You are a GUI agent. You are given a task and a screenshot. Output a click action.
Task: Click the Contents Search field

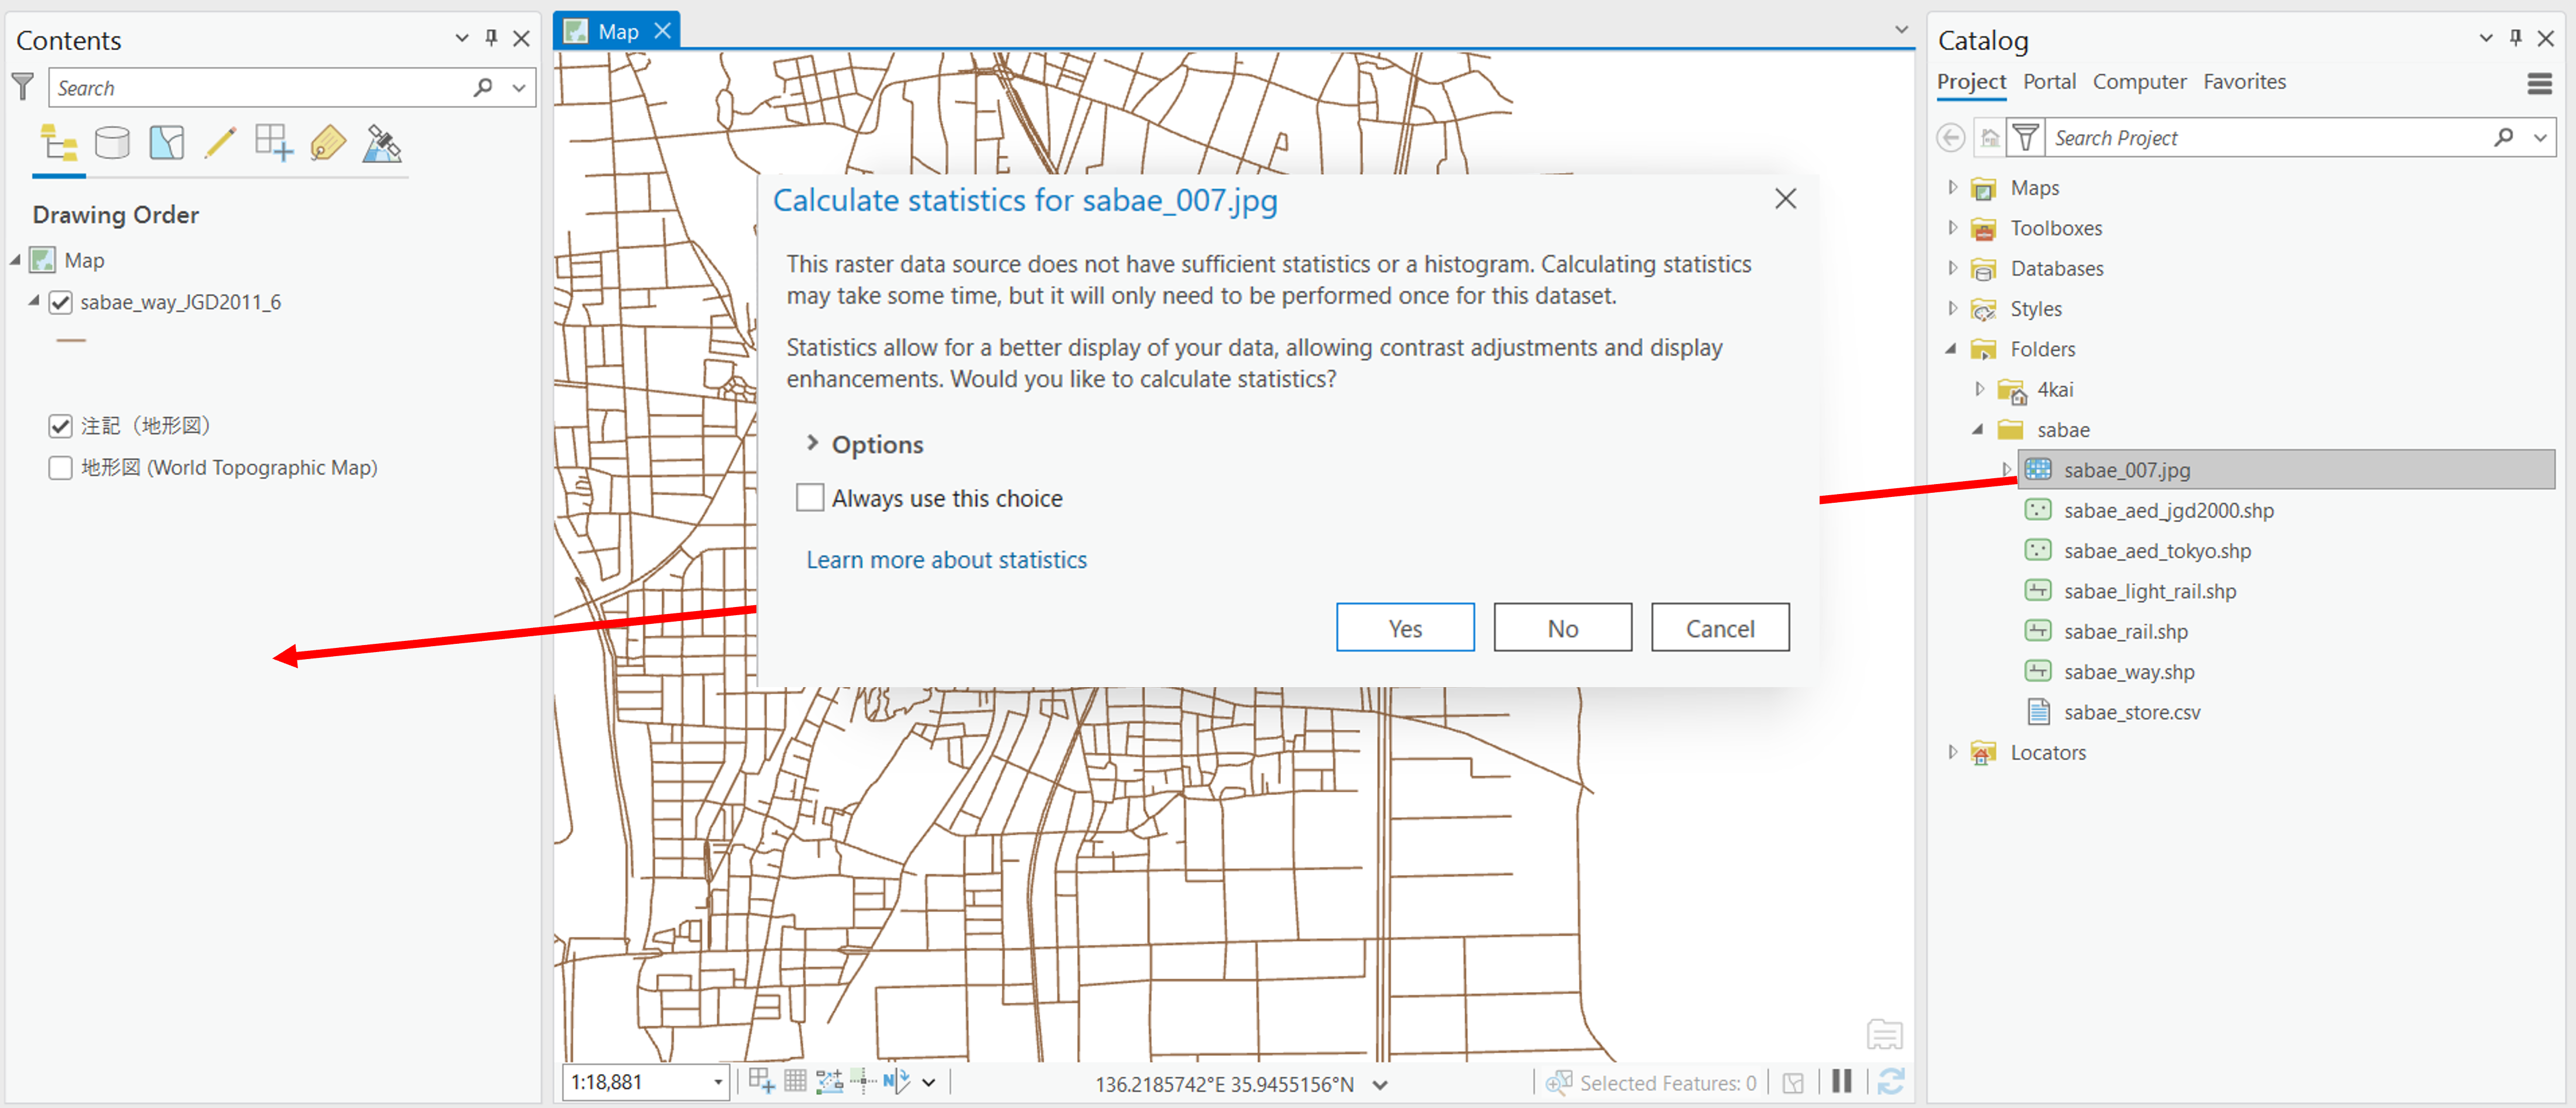coord(260,87)
